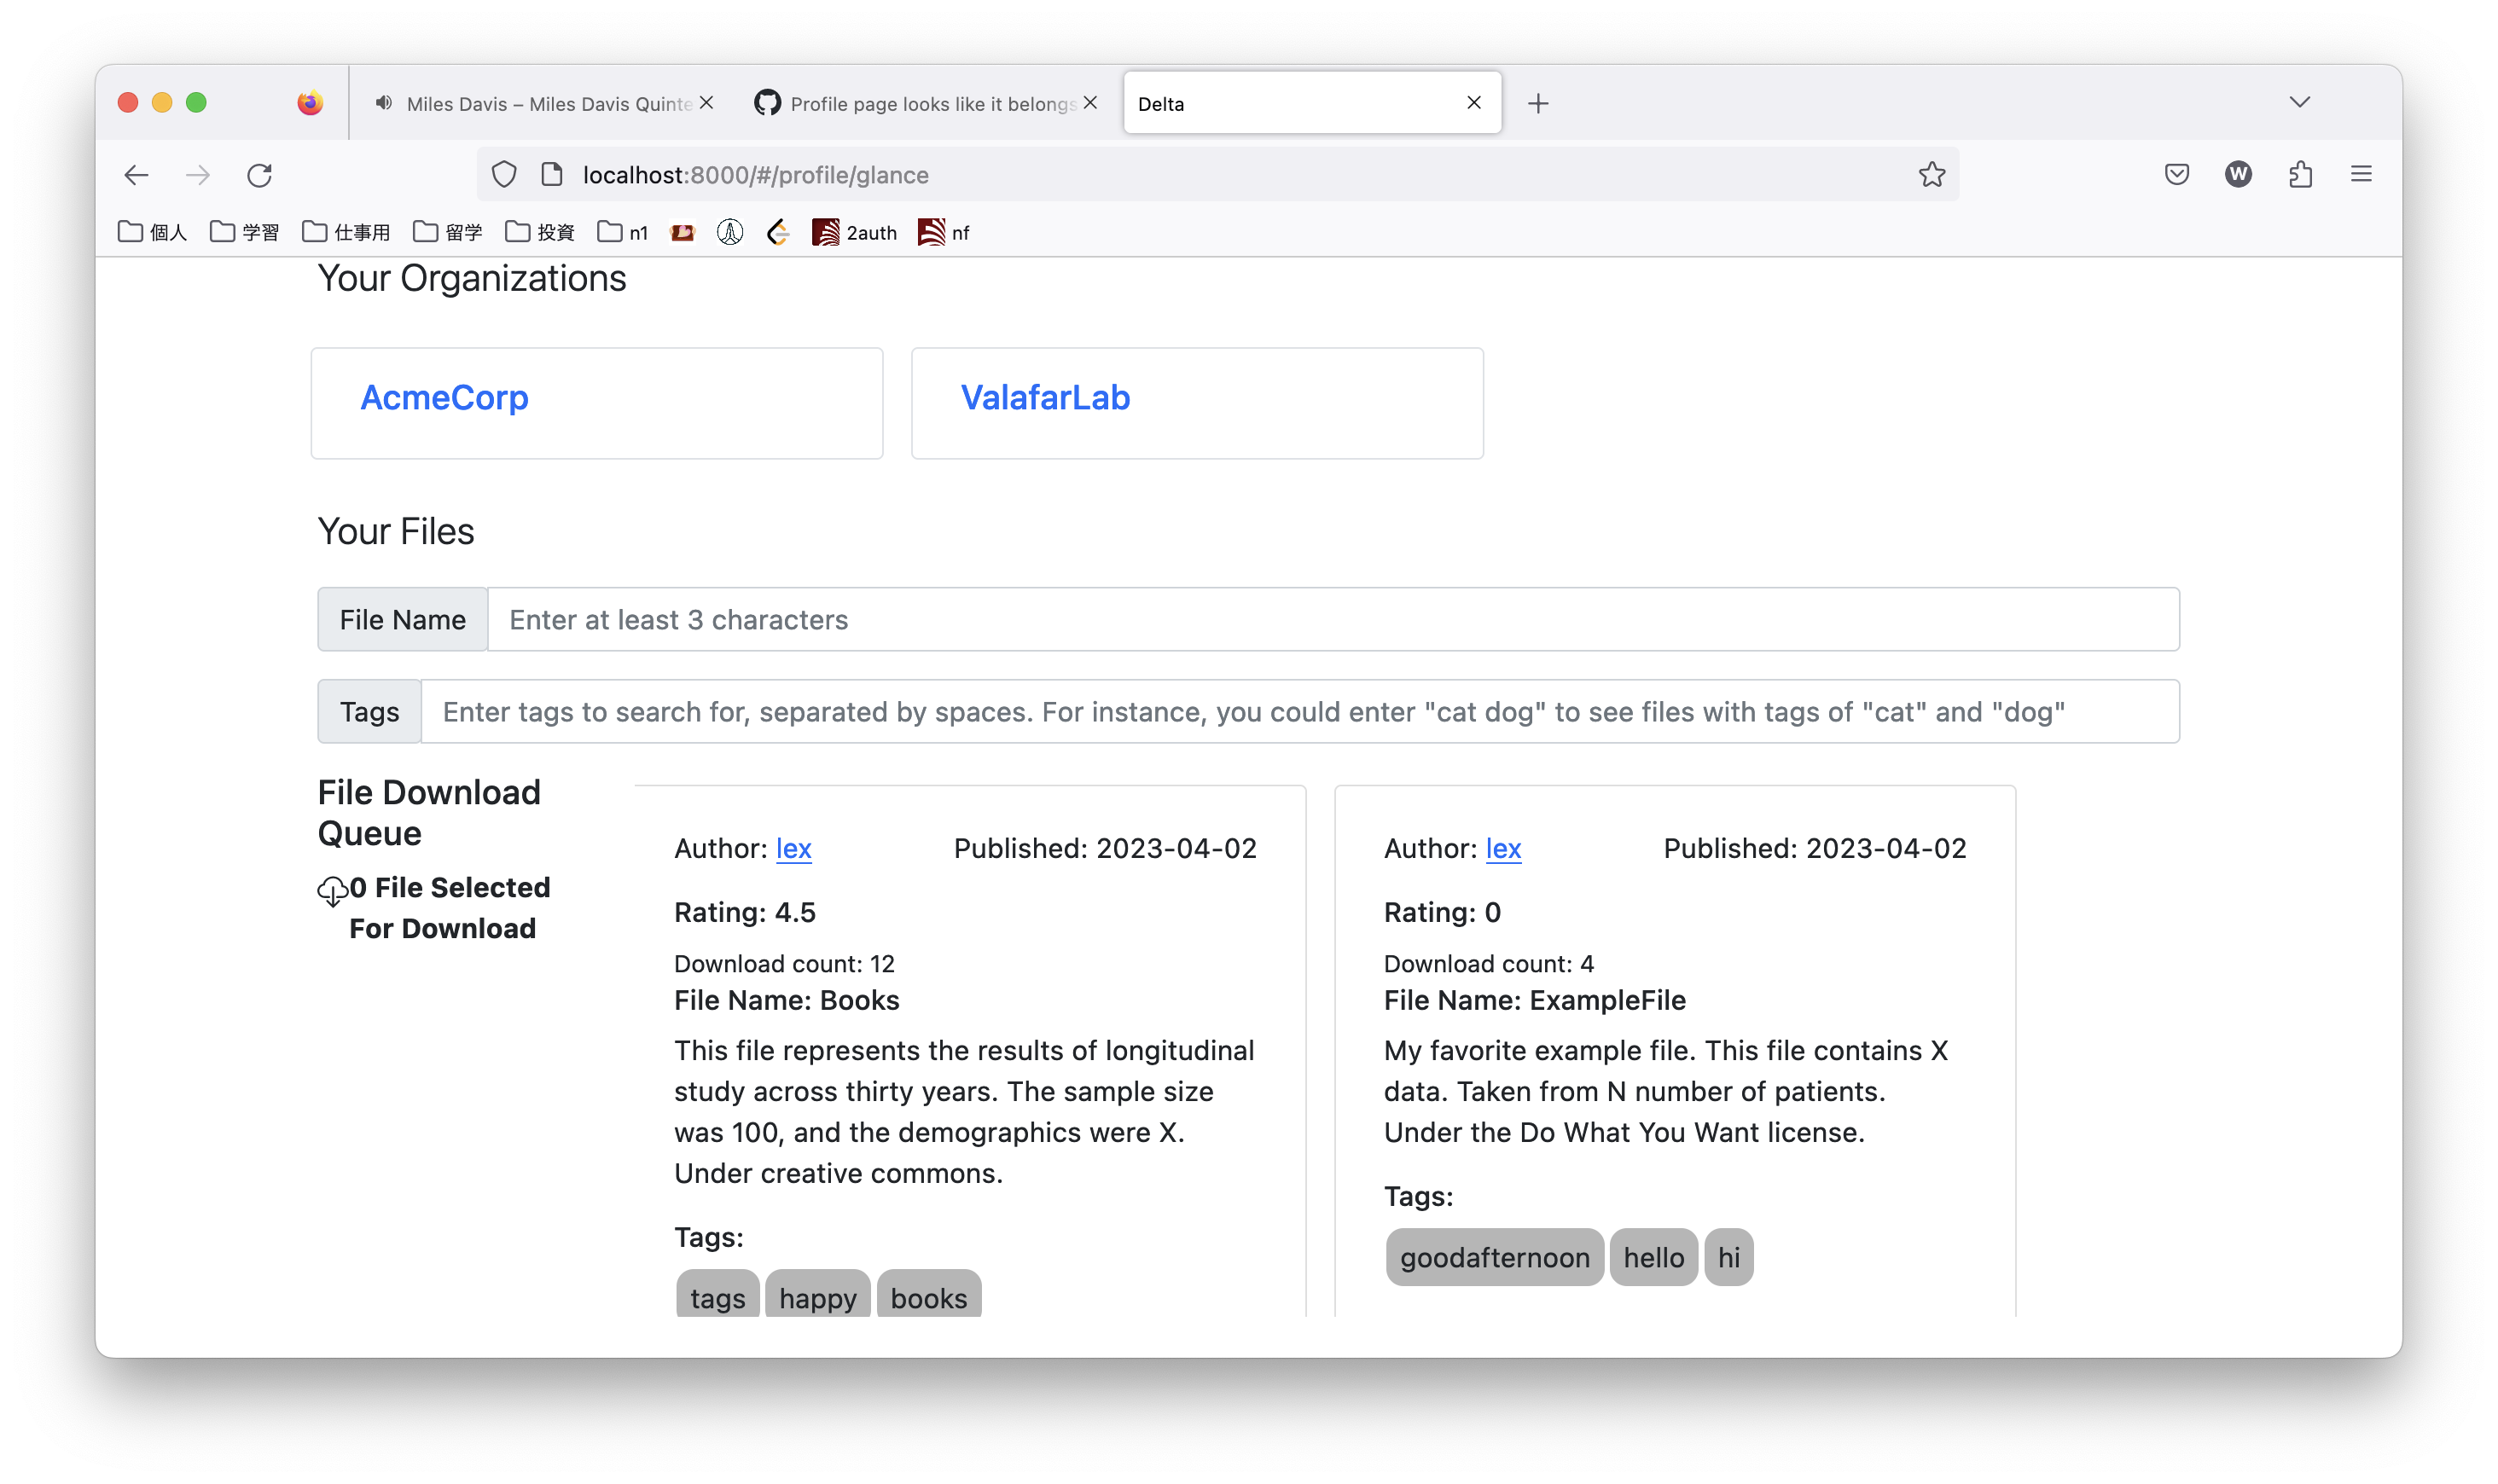Viewport: 2498px width, 1484px height.
Task: Click the forward navigation arrow
Action: [198, 174]
